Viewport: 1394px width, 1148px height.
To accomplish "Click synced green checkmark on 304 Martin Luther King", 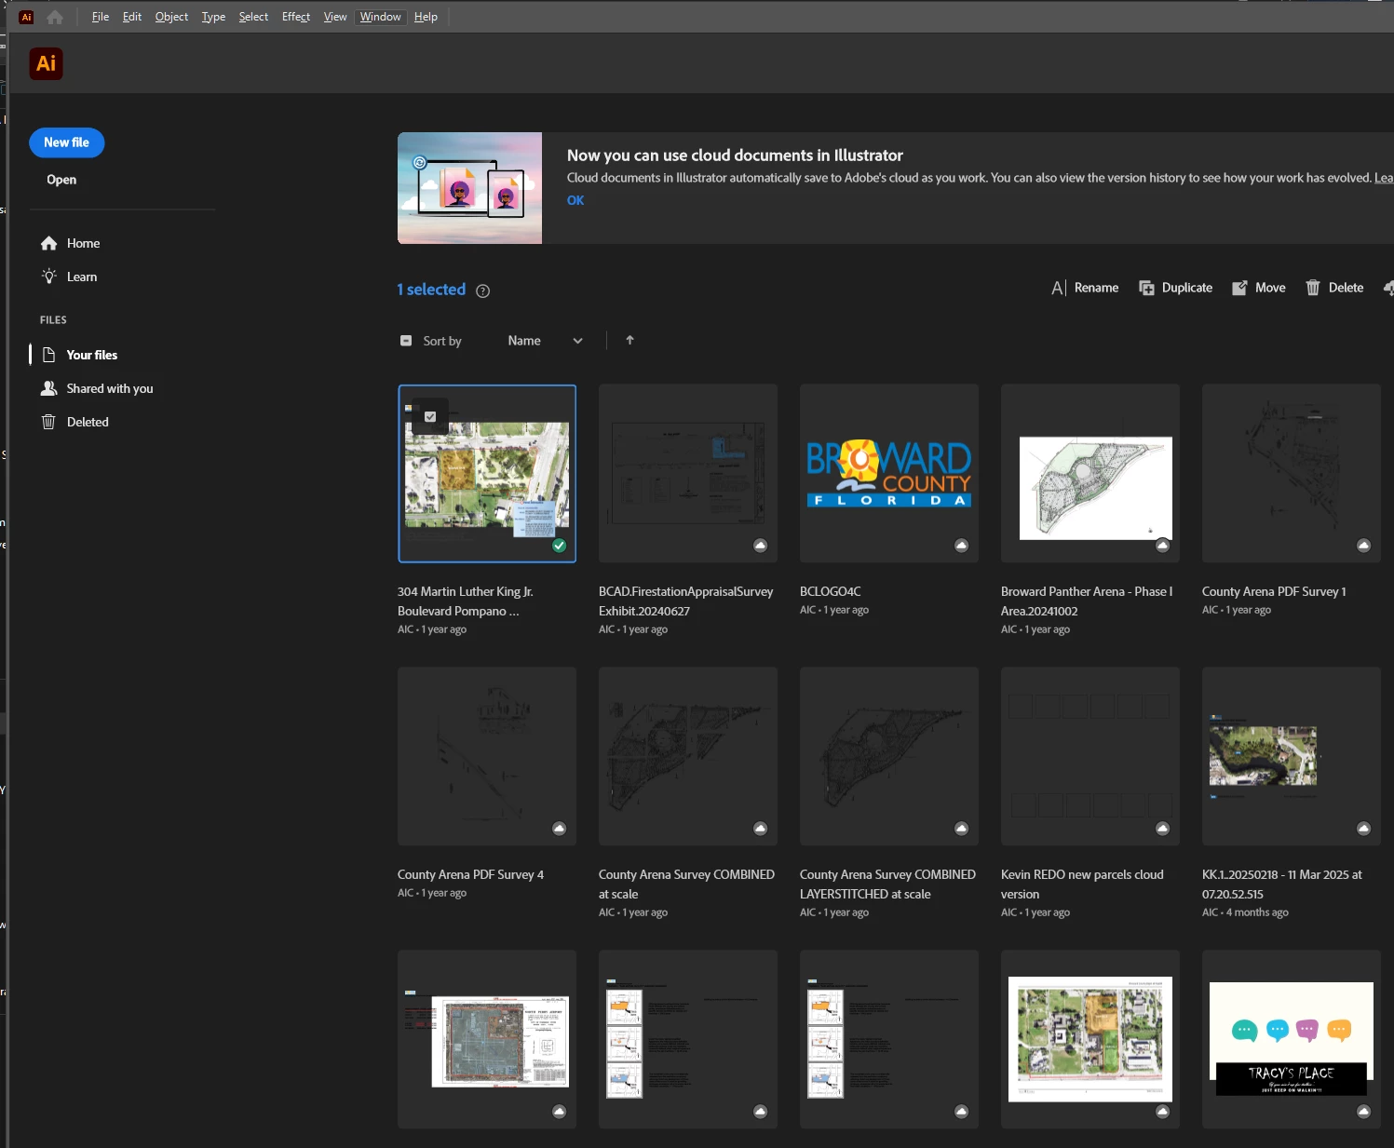I will tap(559, 546).
